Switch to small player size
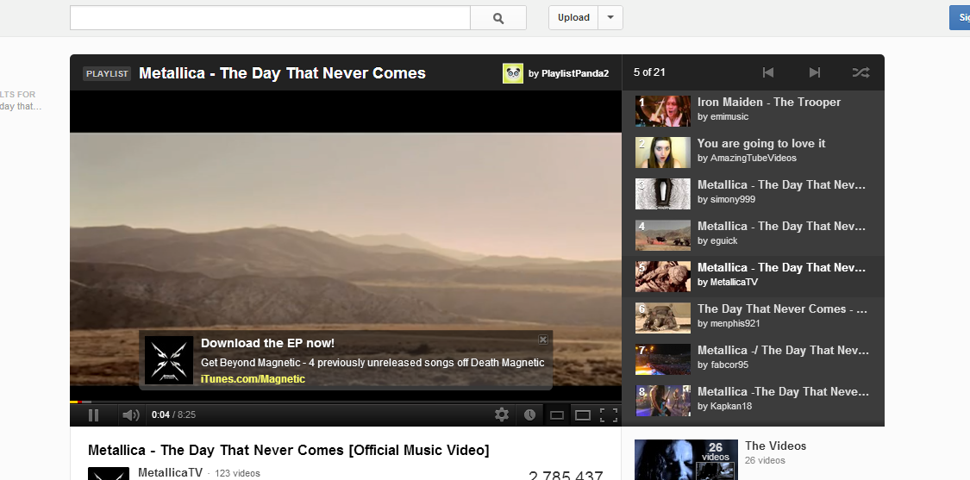 pyautogui.click(x=557, y=415)
